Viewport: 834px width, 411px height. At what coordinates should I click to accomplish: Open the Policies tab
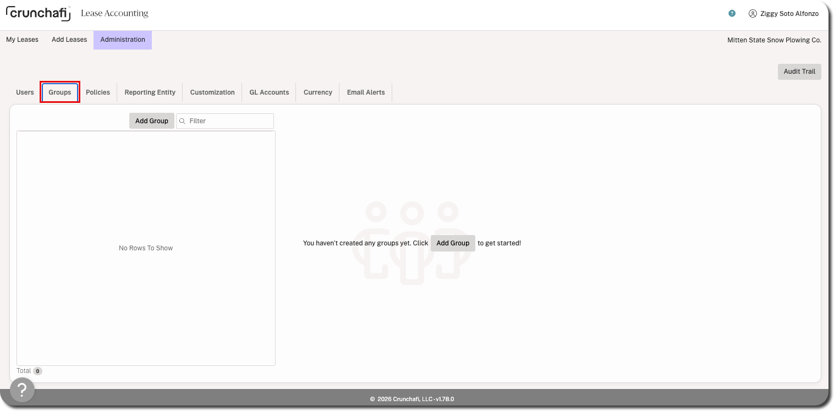(98, 92)
